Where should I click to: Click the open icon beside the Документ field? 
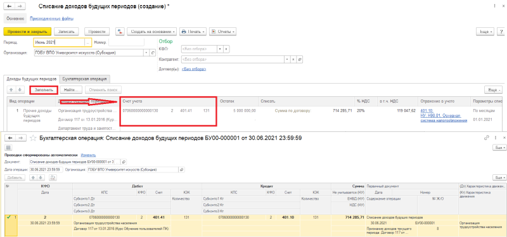tap(124, 162)
